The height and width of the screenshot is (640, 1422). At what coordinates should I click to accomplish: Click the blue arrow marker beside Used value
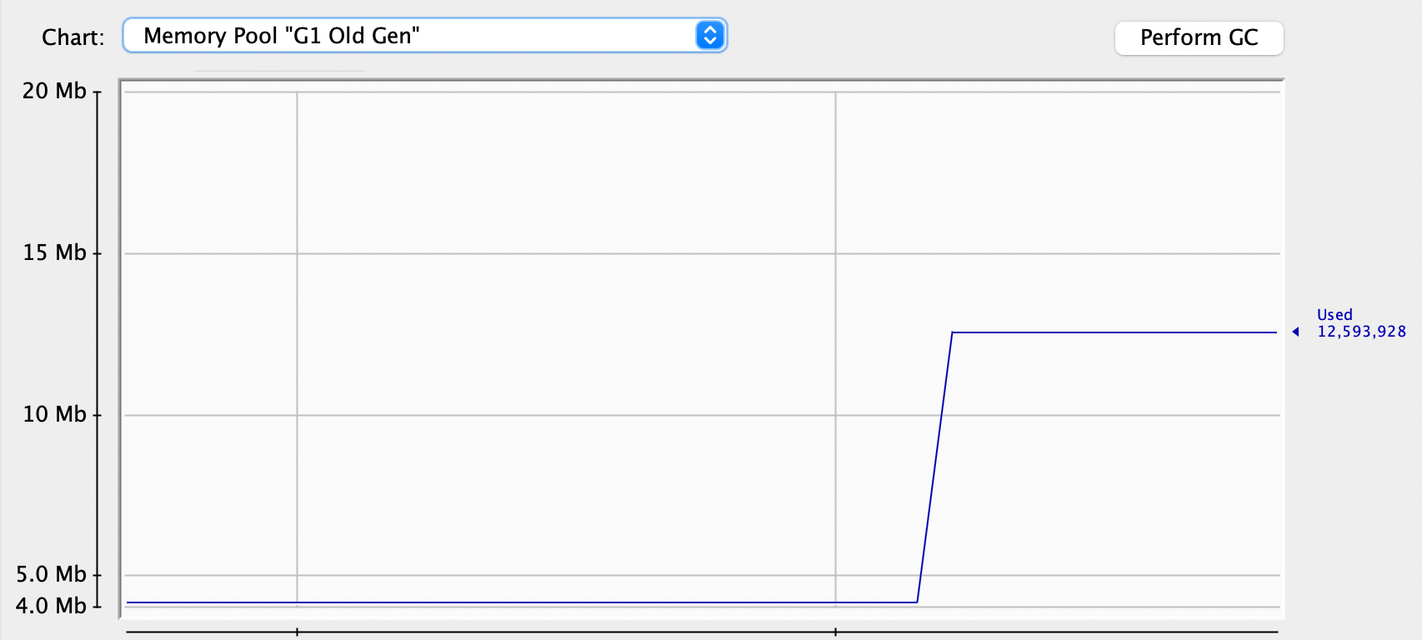click(1295, 332)
